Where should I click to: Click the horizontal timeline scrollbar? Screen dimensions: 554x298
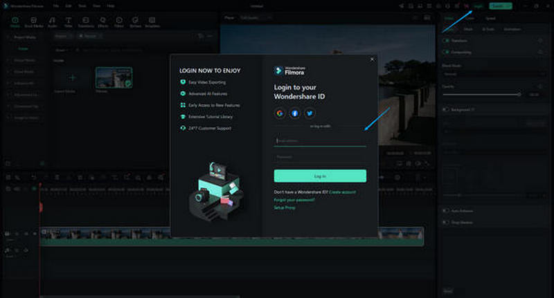point(140,296)
